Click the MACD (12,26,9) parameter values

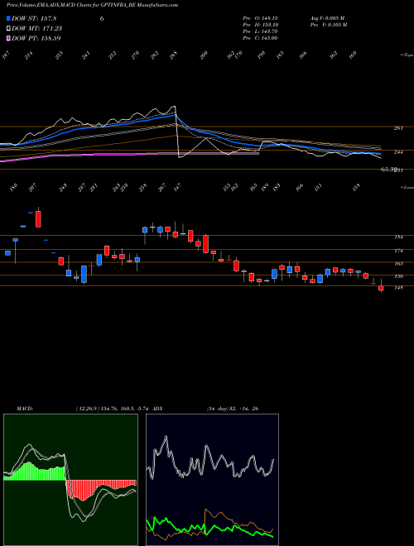113,409
